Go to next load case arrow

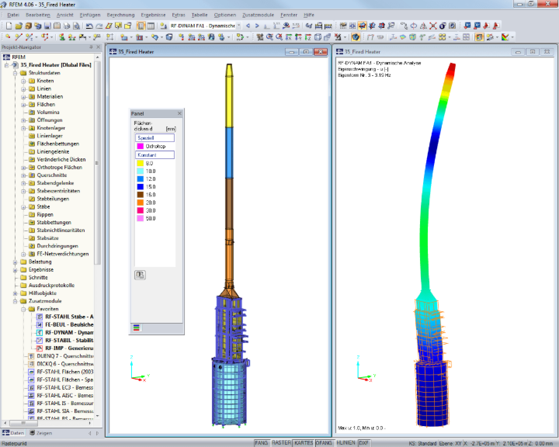pyautogui.click(x=257, y=26)
